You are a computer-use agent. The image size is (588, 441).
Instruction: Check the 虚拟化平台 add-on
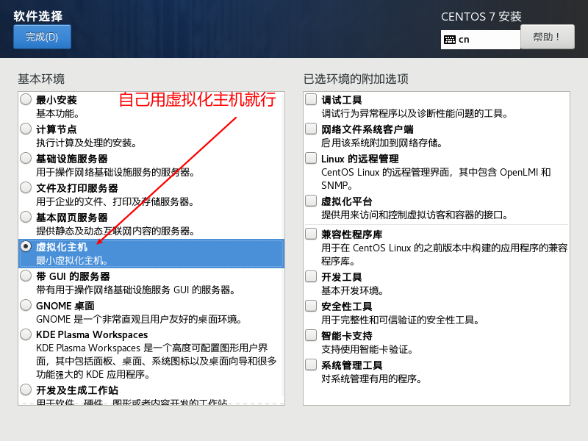click(311, 201)
